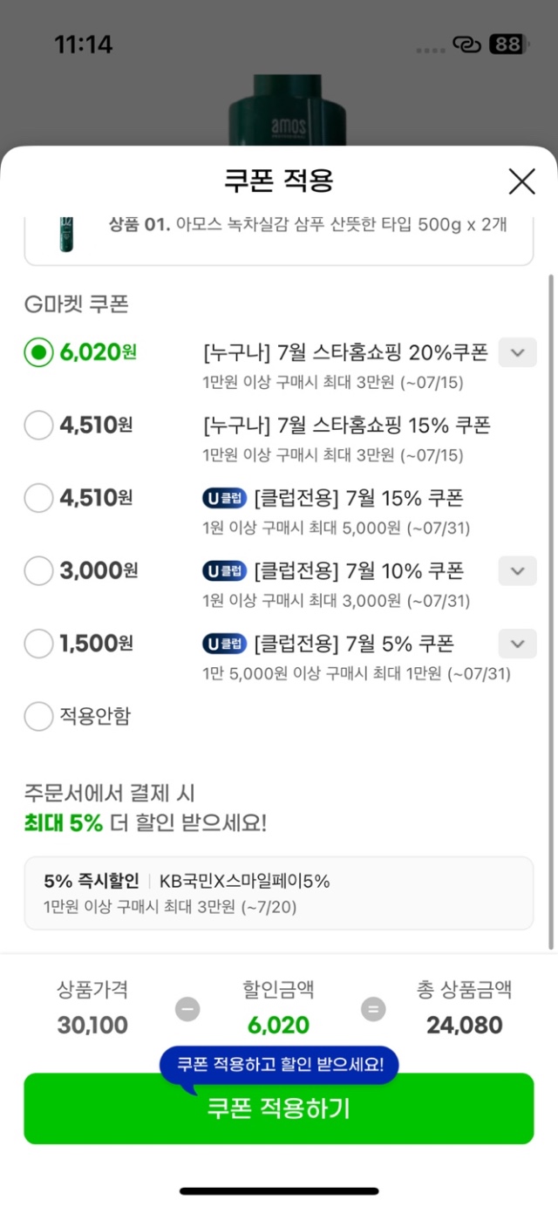Tap the minus icon beside 할인금액

point(187,1009)
